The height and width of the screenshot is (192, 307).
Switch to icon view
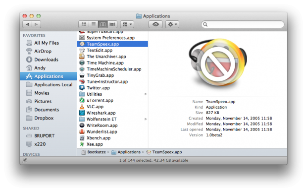[x=84, y=24]
